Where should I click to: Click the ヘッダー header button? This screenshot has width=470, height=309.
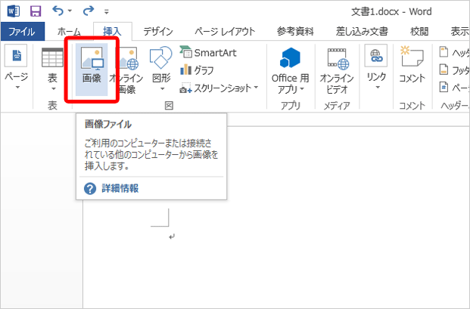(454, 53)
